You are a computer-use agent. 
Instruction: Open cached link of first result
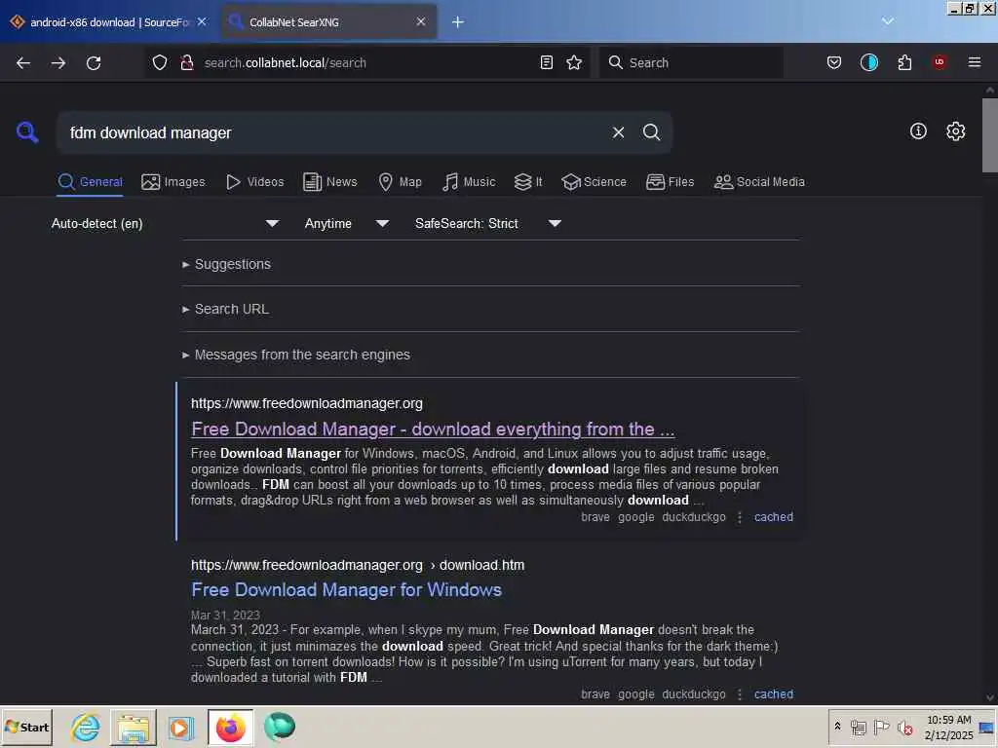(x=773, y=517)
